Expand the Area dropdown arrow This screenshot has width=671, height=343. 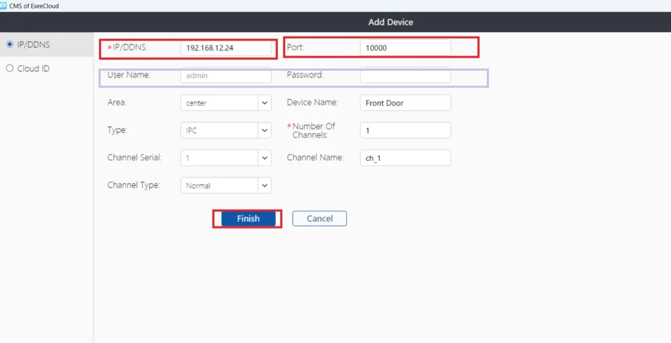[x=264, y=103]
